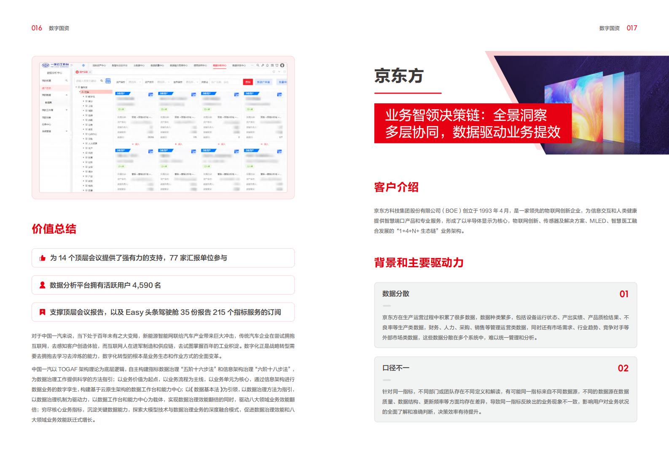Click the pin icon next to top-bar search
The height and width of the screenshot is (454, 669).
[263, 65]
